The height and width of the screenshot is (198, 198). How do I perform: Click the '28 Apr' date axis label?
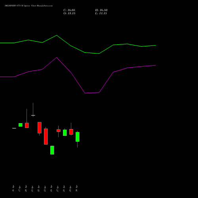coord(64,188)
